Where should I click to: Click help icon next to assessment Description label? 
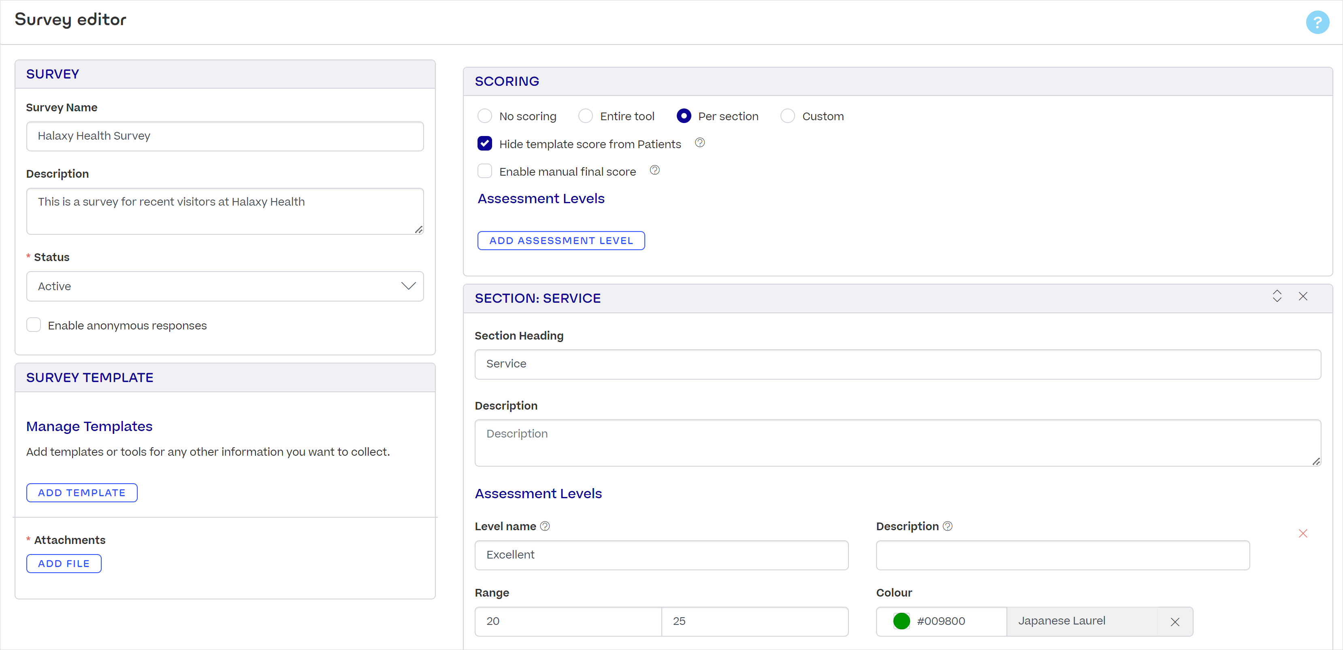pyautogui.click(x=947, y=526)
